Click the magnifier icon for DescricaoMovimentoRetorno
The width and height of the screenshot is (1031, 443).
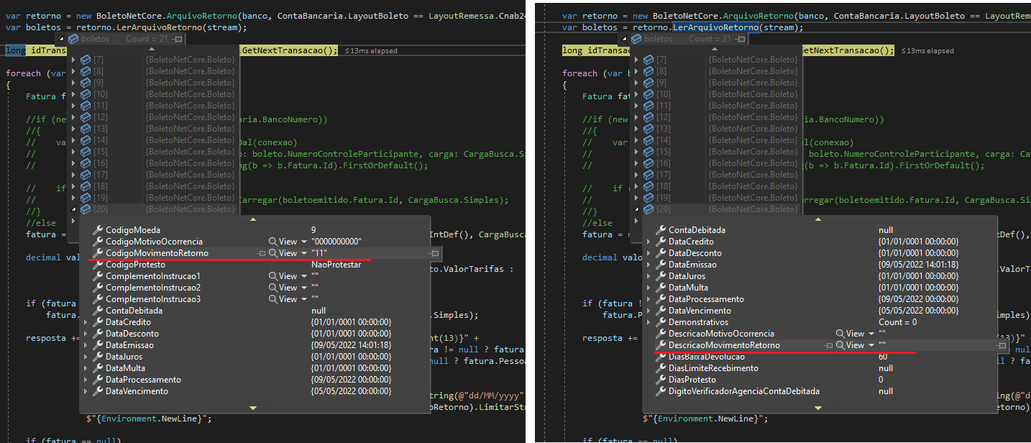[841, 344]
